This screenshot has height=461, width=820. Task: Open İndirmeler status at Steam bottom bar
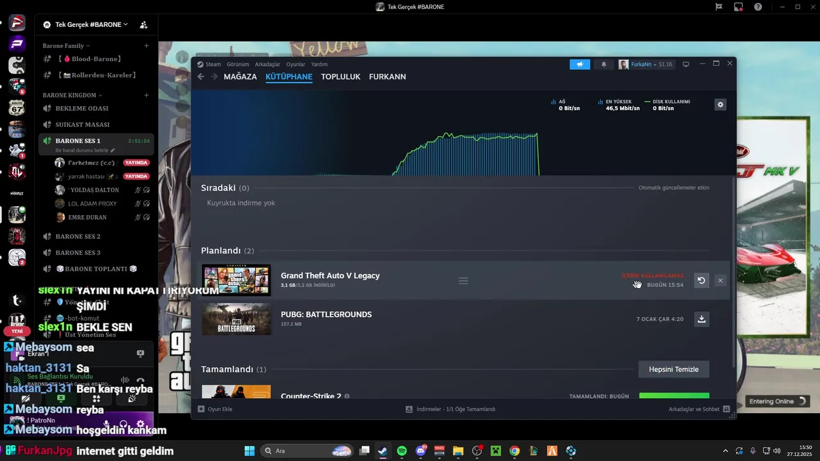pos(450,409)
